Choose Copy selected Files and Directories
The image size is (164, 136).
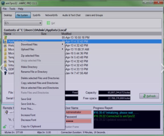pos(40,83)
